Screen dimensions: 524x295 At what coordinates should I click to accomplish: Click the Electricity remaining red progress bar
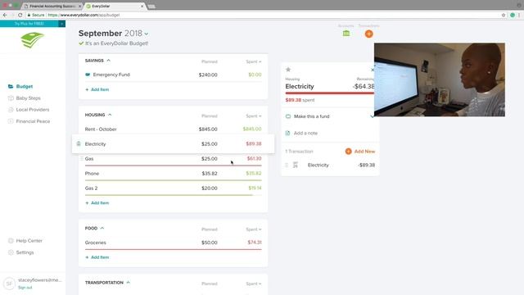329,93
